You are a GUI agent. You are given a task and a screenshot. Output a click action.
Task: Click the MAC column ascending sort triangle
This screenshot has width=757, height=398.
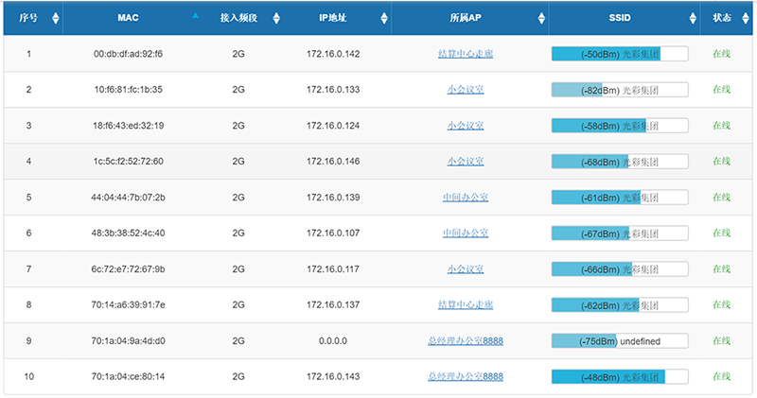point(195,15)
